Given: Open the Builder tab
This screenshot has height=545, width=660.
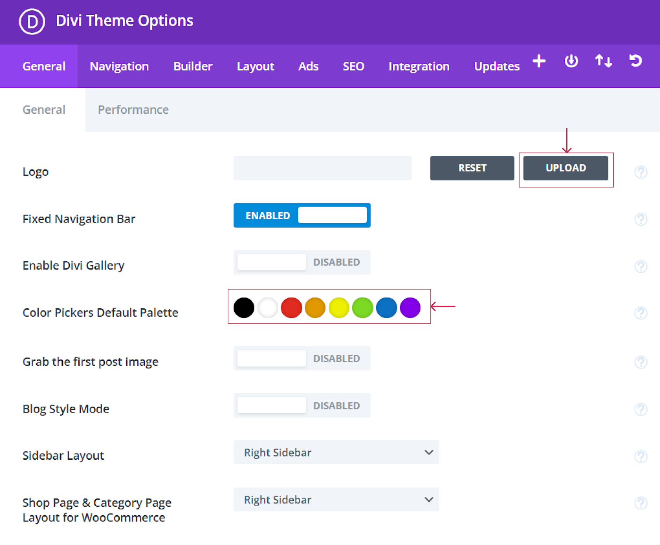Looking at the screenshot, I should [x=193, y=66].
